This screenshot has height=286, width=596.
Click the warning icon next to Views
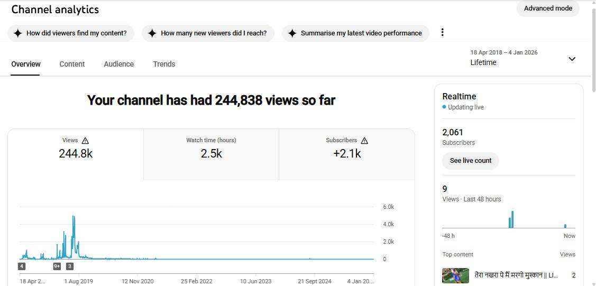85,141
